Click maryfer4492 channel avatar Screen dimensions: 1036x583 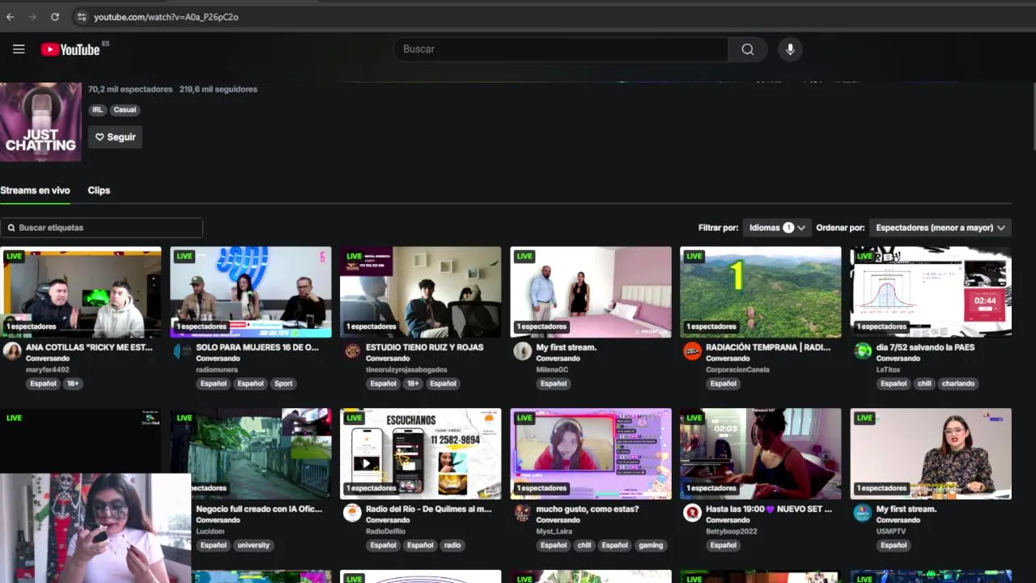click(x=12, y=351)
